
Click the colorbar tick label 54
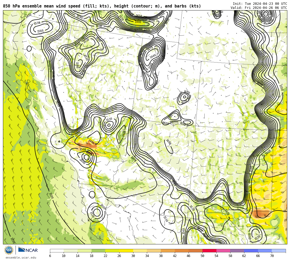click(x=216, y=256)
